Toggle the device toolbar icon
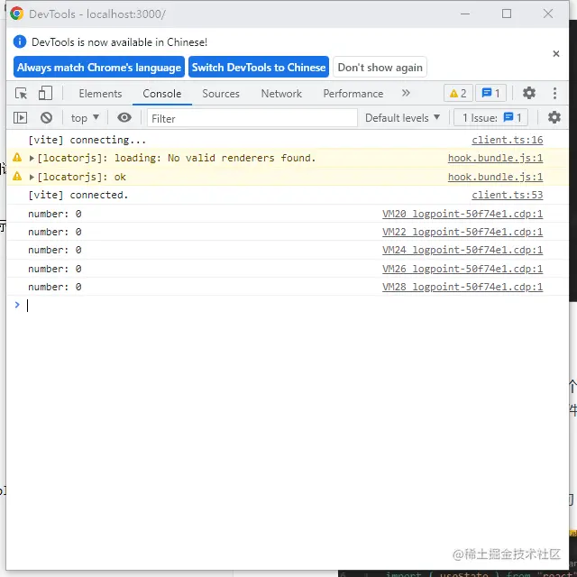This screenshot has height=577, width=577. click(x=45, y=93)
